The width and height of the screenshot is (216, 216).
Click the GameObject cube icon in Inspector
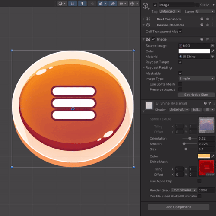click(x=145, y=6)
